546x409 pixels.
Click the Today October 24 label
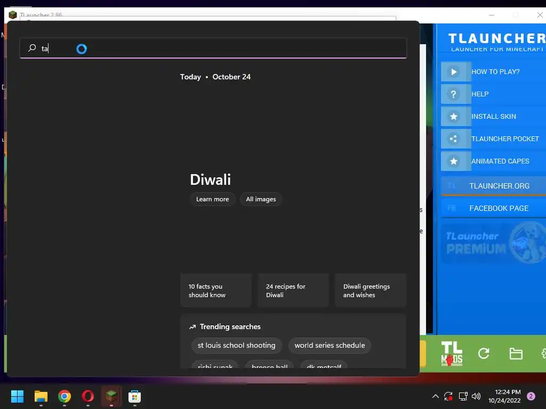coord(215,77)
